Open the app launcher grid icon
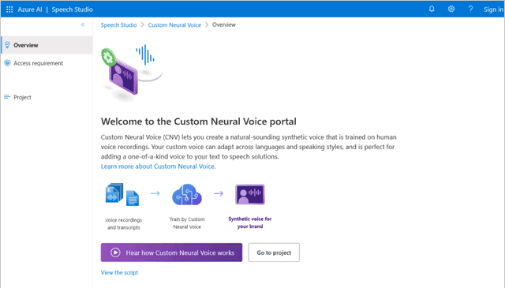The height and width of the screenshot is (288, 505). 9,9
